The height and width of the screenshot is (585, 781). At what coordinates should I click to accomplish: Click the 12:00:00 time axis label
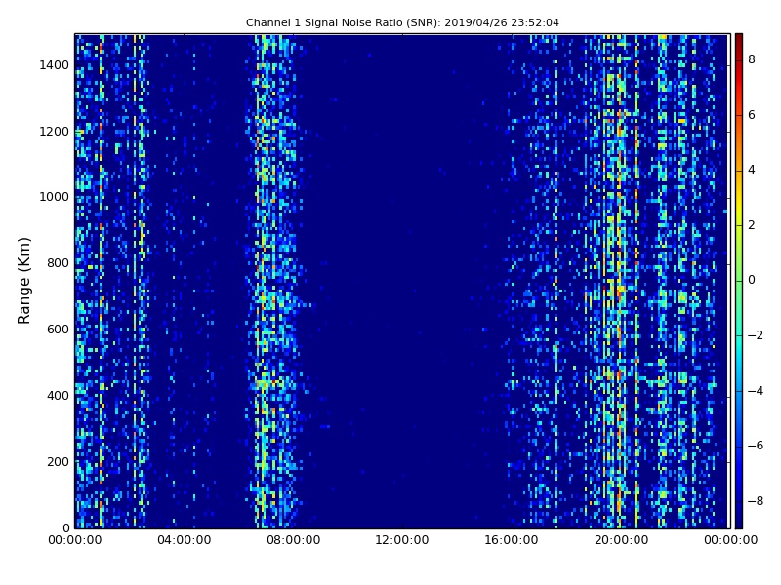pyautogui.click(x=402, y=540)
